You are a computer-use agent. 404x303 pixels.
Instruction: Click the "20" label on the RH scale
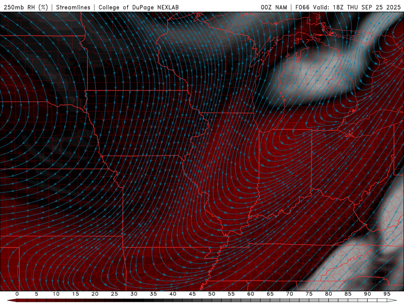[x=95, y=294]
